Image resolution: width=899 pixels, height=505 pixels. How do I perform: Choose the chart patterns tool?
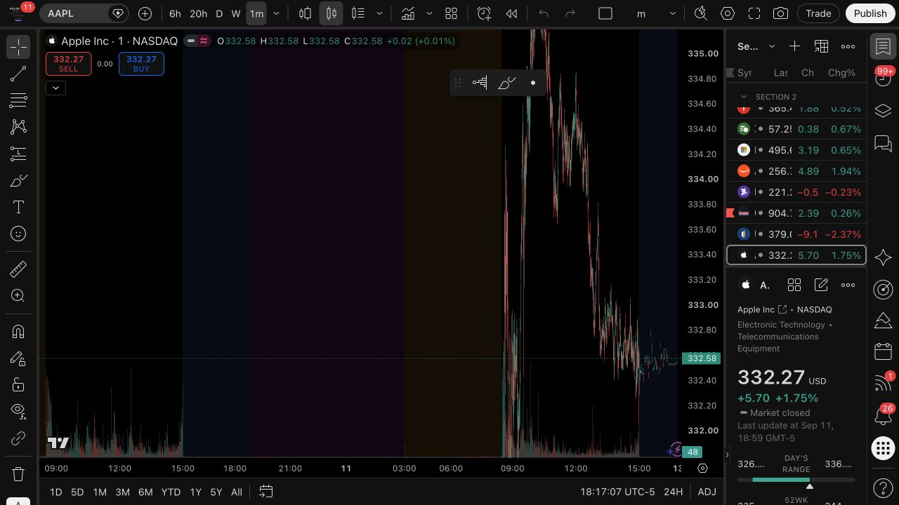[18, 127]
